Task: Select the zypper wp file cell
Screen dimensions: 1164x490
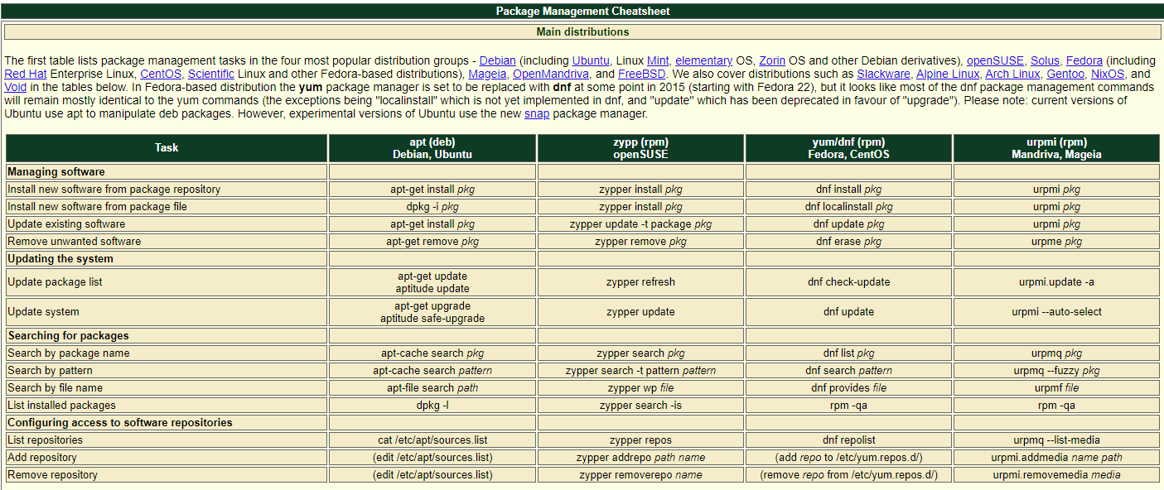Action: [x=640, y=388]
